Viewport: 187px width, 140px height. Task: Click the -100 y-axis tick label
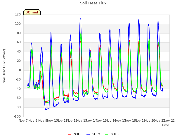[17, 116]
